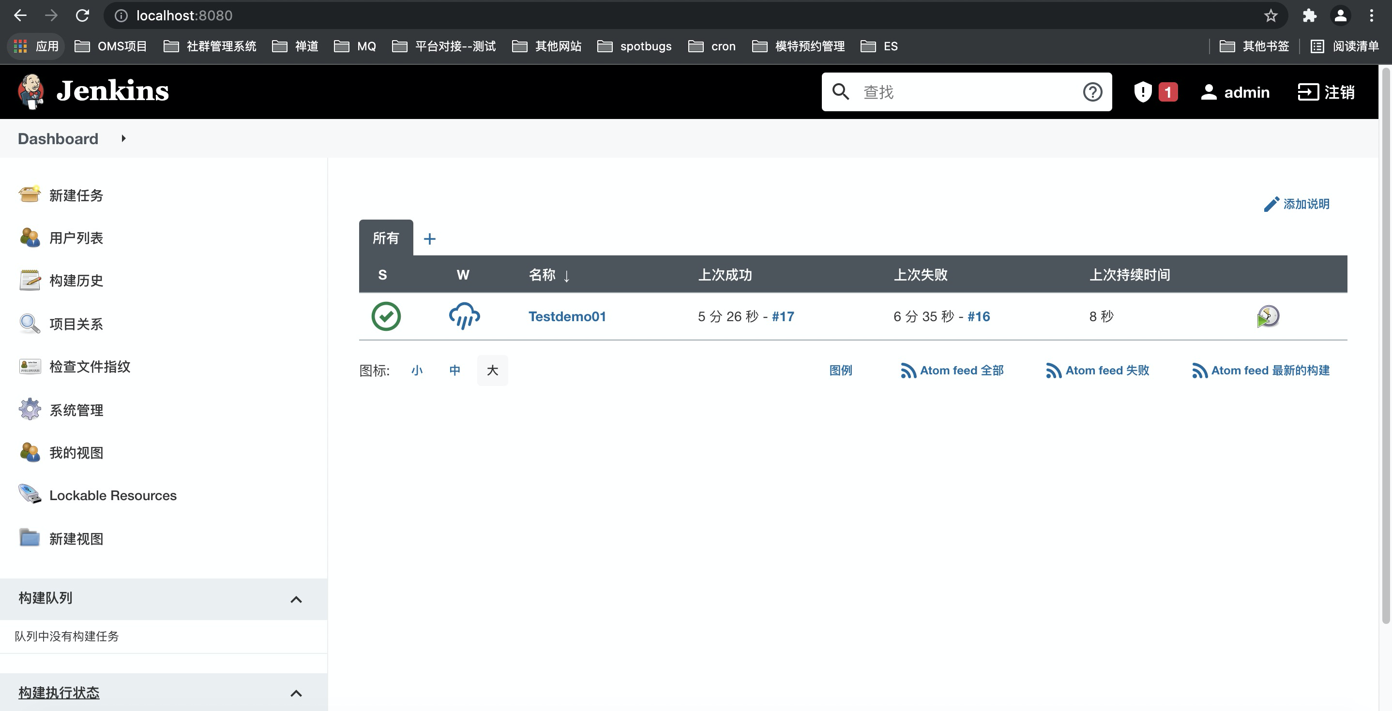Click the schedule build icon for Testdemo01
This screenshot has height=711, width=1392.
tap(1267, 316)
